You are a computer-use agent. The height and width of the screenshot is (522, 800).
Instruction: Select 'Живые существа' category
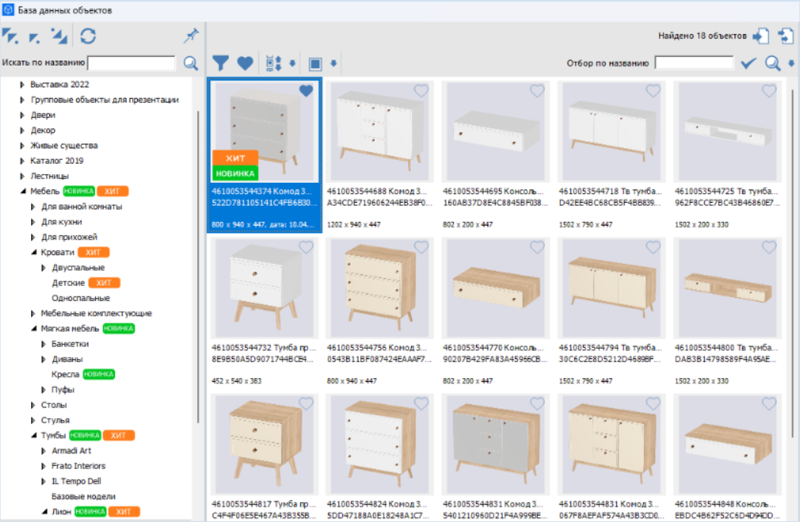tap(63, 145)
